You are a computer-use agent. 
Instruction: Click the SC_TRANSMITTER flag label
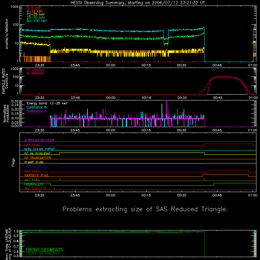pyautogui.click(x=37, y=158)
